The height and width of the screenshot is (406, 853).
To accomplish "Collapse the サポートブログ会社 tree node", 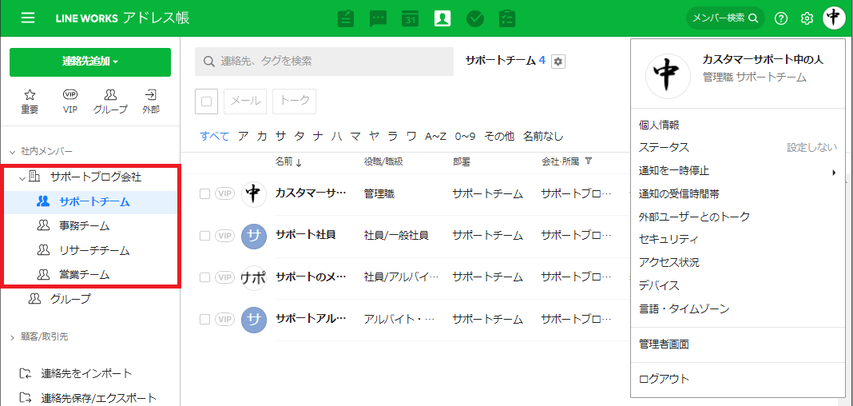I will (x=22, y=177).
